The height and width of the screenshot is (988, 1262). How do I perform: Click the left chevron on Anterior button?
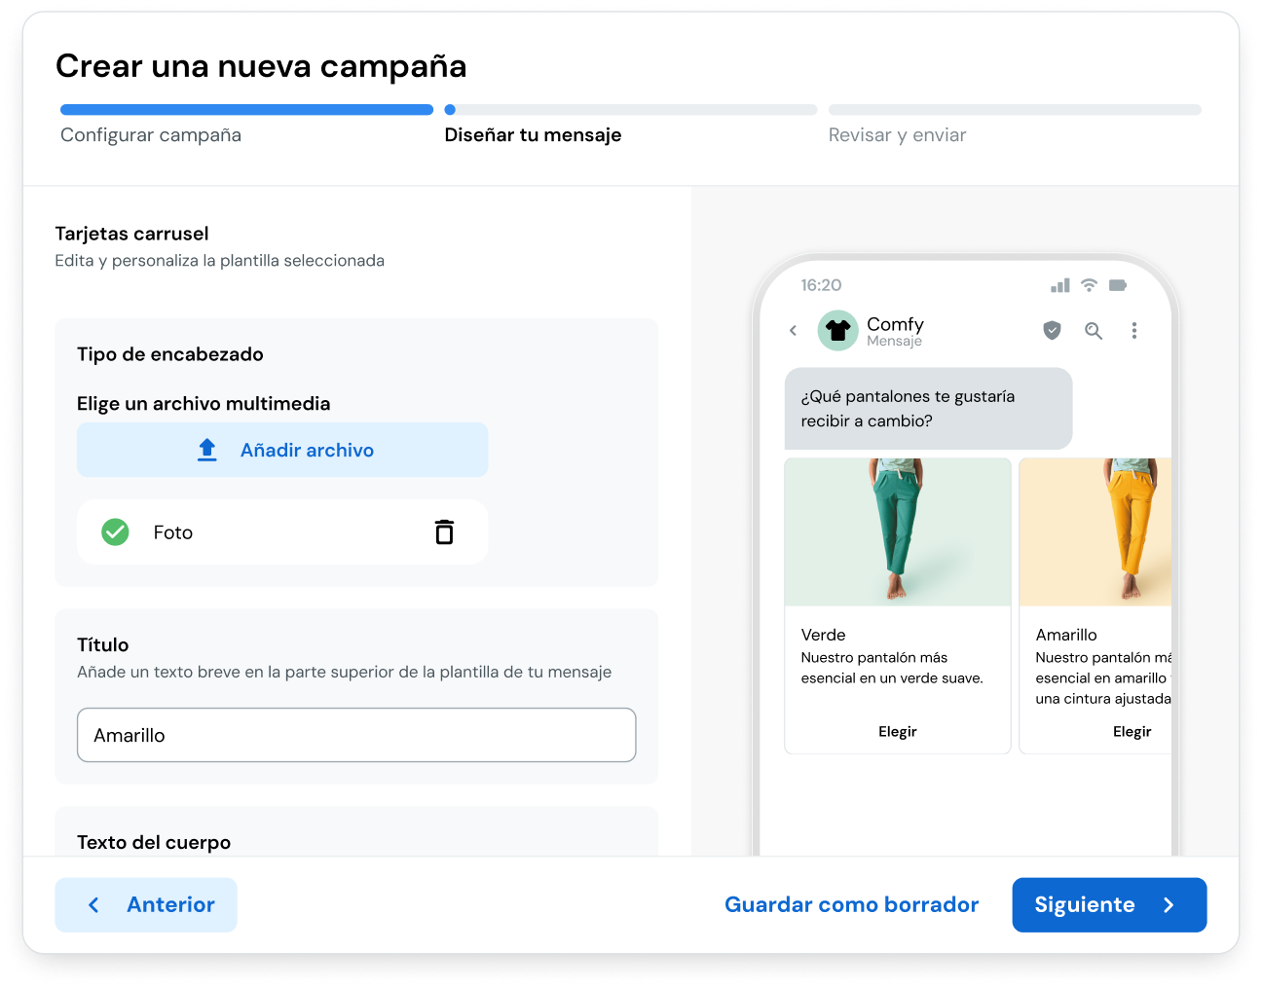pyautogui.click(x=93, y=905)
